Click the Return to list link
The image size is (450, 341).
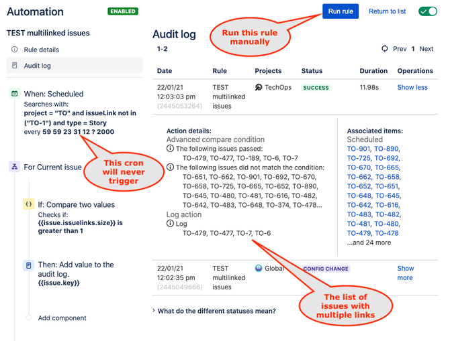click(387, 11)
